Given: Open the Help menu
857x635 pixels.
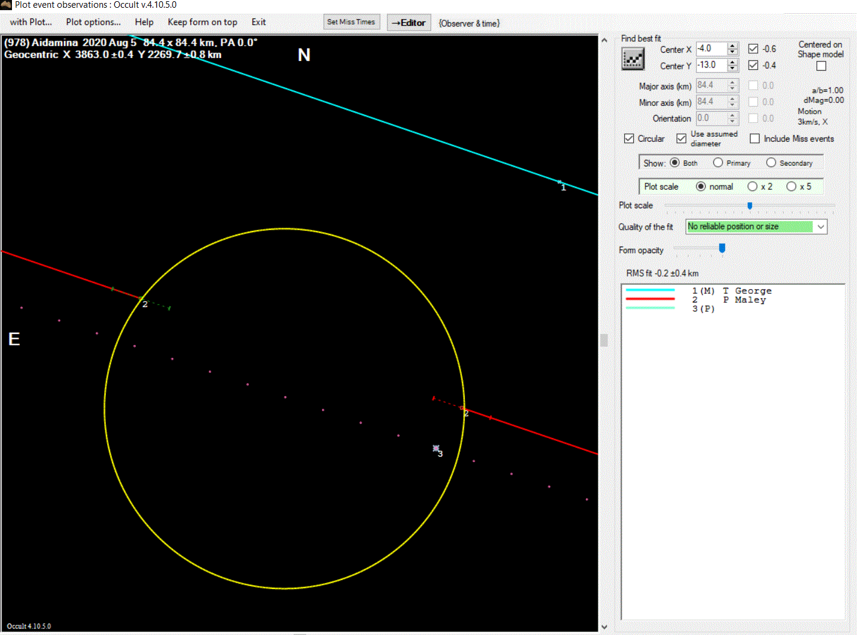Looking at the screenshot, I should coord(144,22).
